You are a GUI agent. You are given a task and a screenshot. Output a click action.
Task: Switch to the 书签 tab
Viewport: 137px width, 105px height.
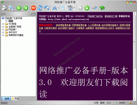click(15, 98)
